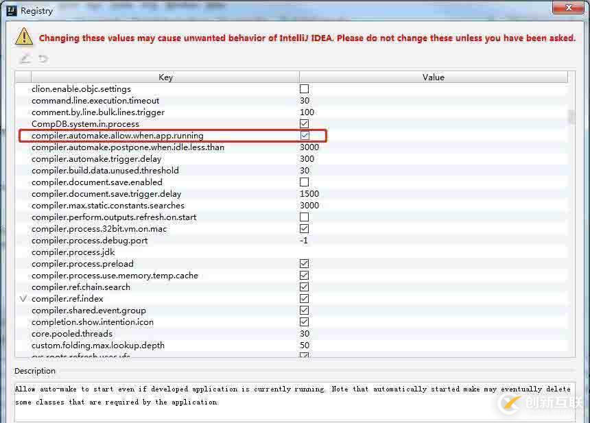Image resolution: width=590 pixels, height=423 pixels.
Task: Click value 30 of command.line.execution.timeout
Action: pos(305,100)
